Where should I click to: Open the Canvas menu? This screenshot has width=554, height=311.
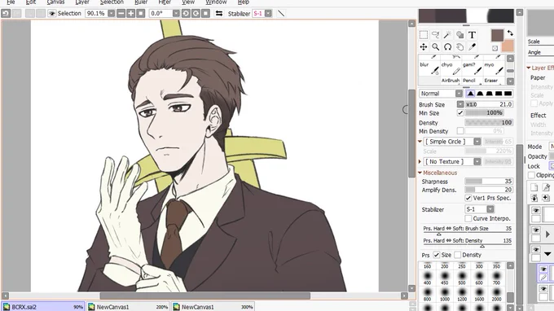[x=55, y=2]
